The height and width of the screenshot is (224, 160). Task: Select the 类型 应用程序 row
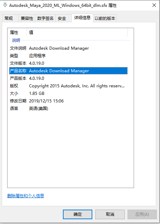pyautogui.click(x=68, y=56)
